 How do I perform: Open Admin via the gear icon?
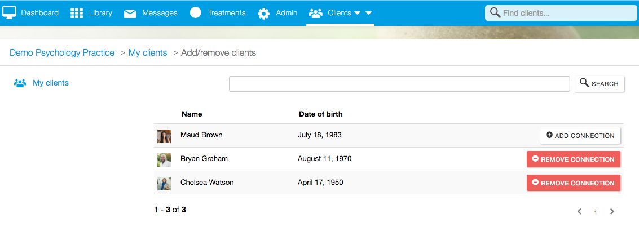click(263, 13)
